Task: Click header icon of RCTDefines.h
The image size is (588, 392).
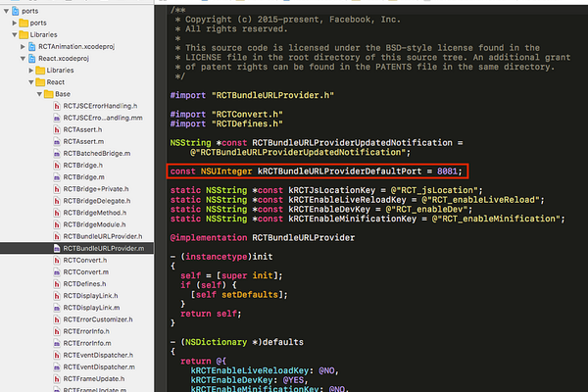Action: tap(57, 284)
